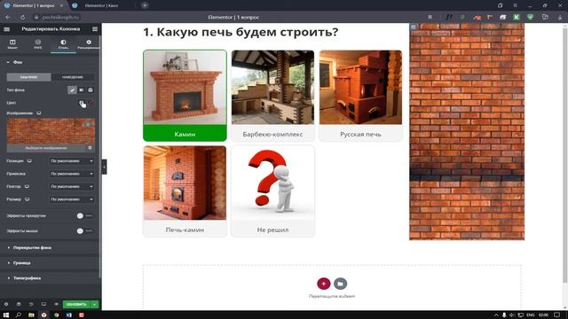568x319 pixels.
Task: Choose the slideshow background type
Action: coord(91,90)
